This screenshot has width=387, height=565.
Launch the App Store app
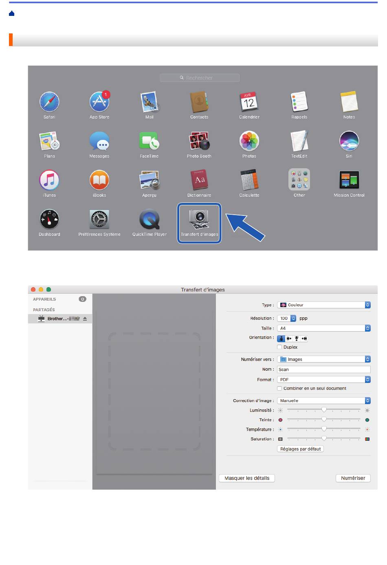(x=99, y=102)
